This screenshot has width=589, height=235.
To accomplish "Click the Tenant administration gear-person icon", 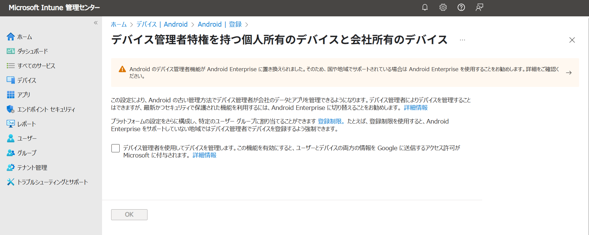I will [11, 167].
